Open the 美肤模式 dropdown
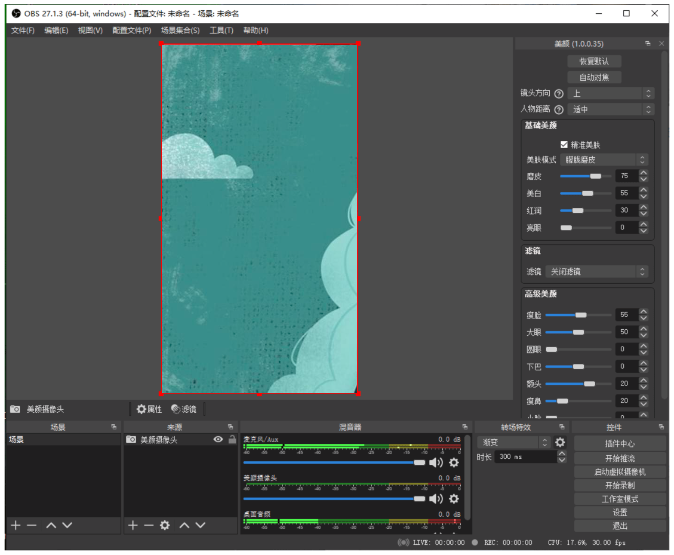Image resolution: width=674 pixels, height=555 pixels. click(x=604, y=160)
